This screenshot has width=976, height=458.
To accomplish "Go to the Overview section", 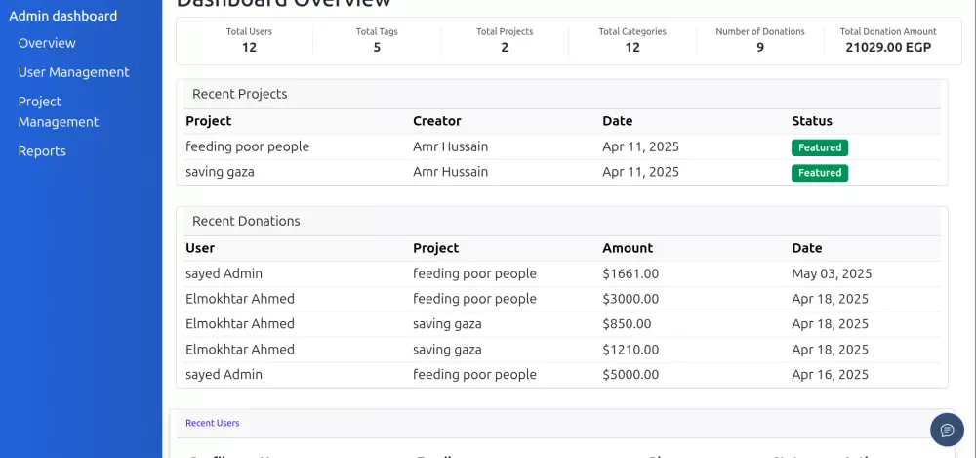I will pyautogui.click(x=47, y=43).
